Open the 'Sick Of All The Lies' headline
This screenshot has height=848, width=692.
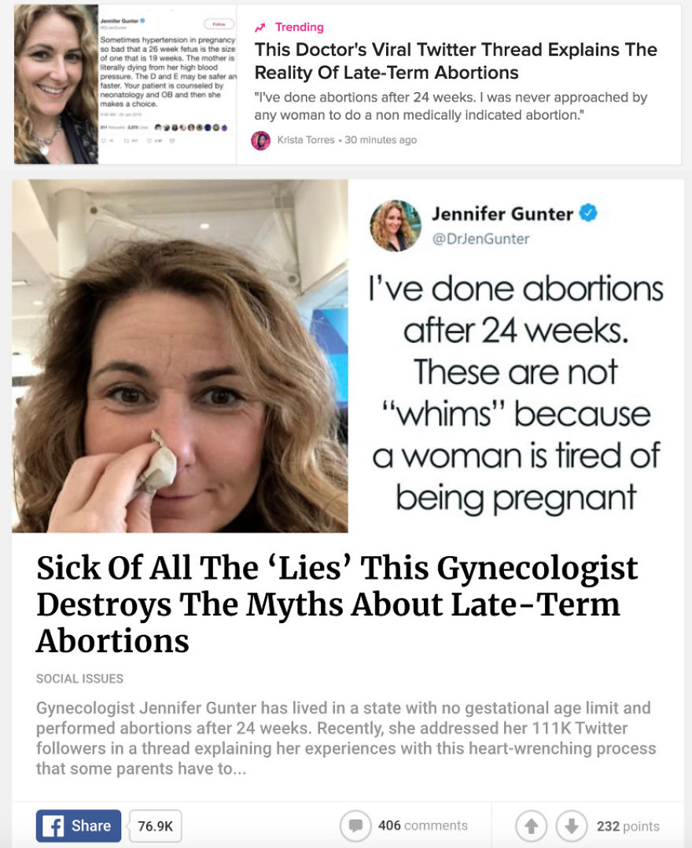[x=337, y=604]
